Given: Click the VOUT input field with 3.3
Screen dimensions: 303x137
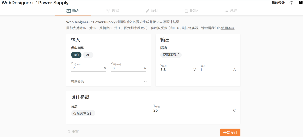Looking at the screenshot, I should tap(178, 70).
